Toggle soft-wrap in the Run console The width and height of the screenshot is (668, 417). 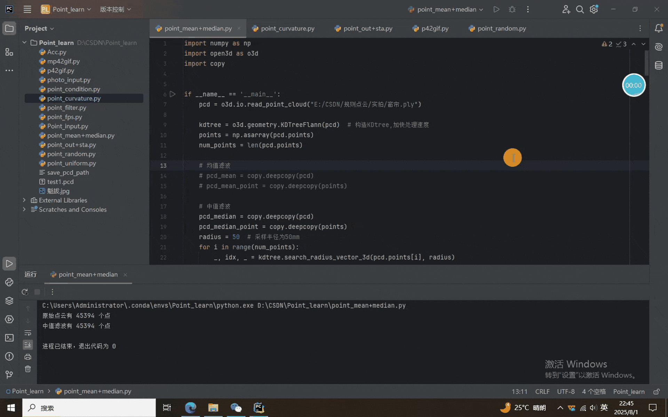pos(28,333)
